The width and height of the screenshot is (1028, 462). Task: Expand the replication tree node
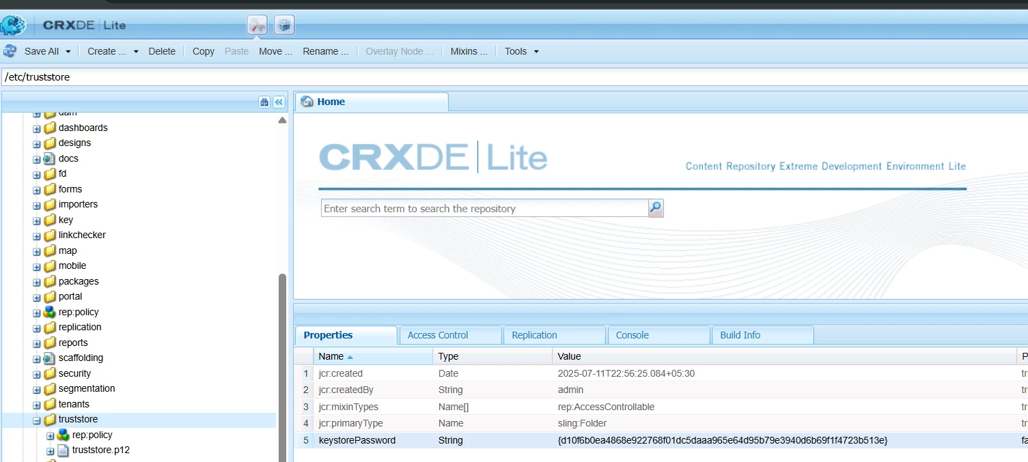pos(37,328)
